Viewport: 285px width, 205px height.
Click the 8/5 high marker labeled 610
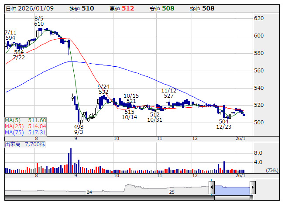click(39, 24)
